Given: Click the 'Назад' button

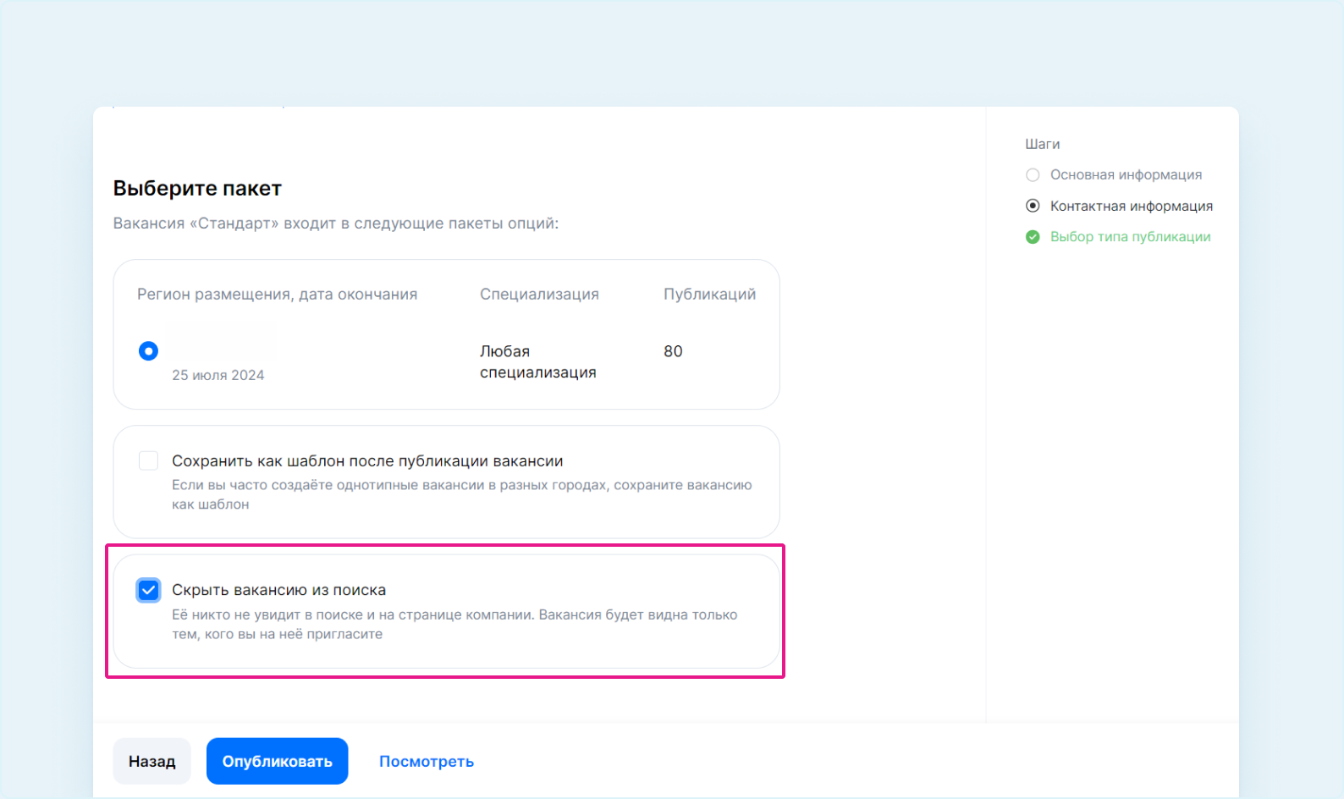Looking at the screenshot, I should point(152,761).
